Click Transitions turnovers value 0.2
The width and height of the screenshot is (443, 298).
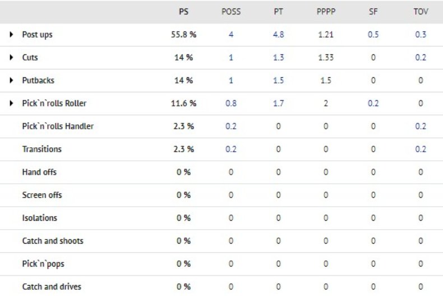click(421, 150)
